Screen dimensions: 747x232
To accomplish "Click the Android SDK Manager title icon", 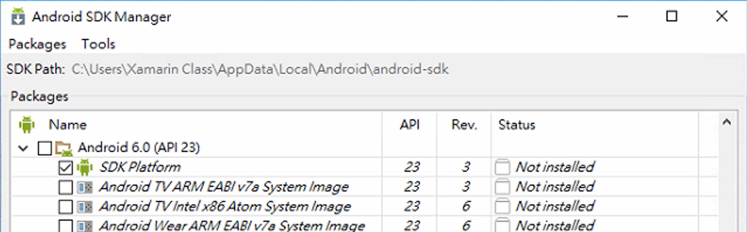I will coord(19,16).
